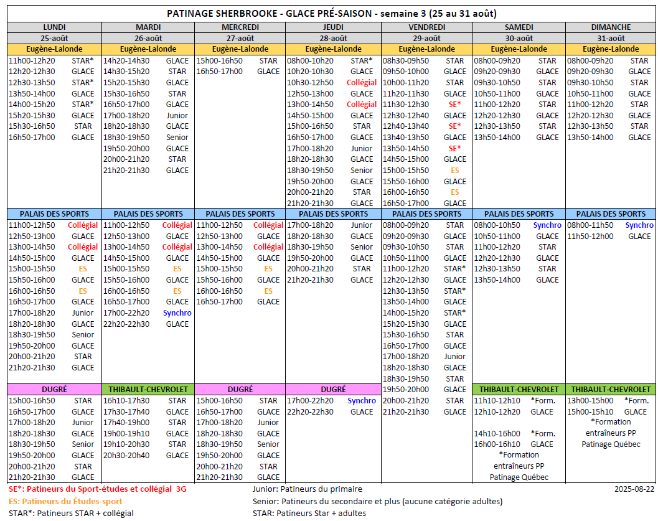Click the 'Patinage Québec' note under SAMEDI
This screenshot has width=658, height=521.
[519, 477]
